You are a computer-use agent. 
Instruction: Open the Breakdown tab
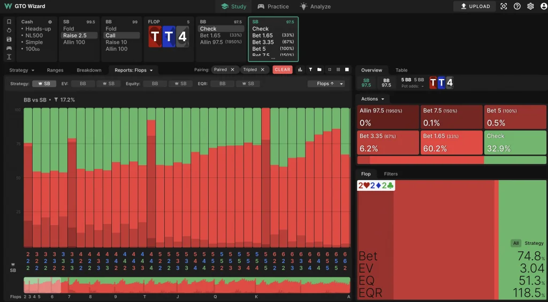(89, 70)
